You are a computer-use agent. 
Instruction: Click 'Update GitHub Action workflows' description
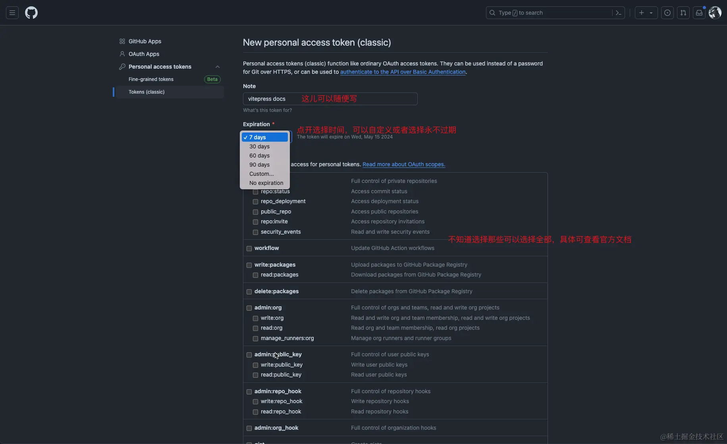393,248
